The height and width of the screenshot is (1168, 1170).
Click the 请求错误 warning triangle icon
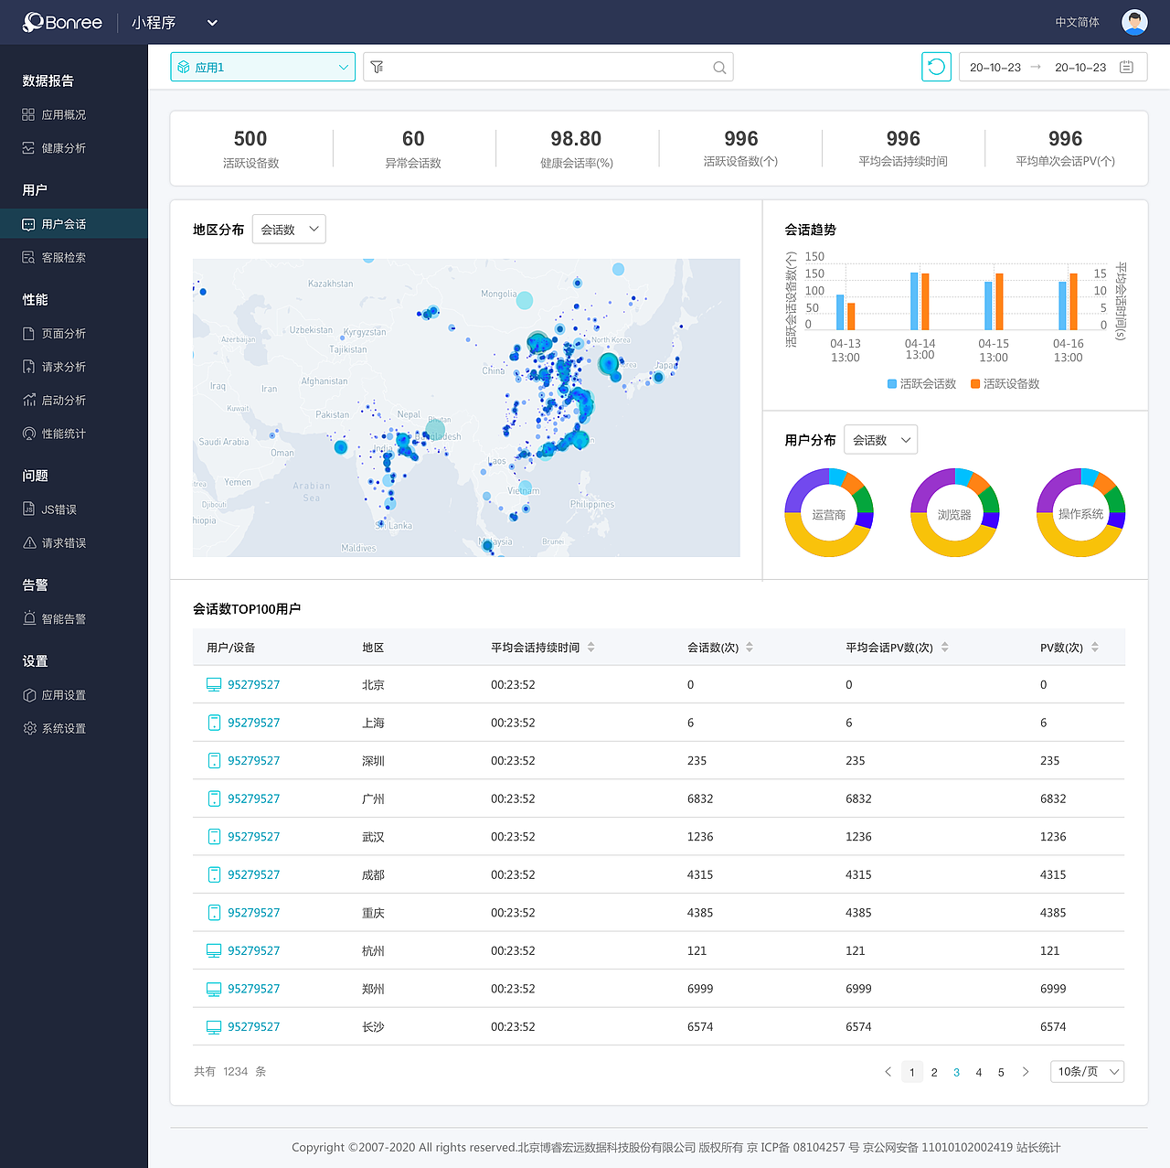28,542
